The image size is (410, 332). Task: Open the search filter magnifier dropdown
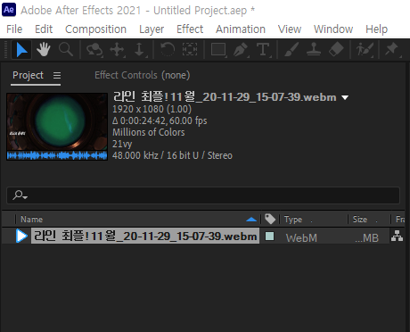20,195
